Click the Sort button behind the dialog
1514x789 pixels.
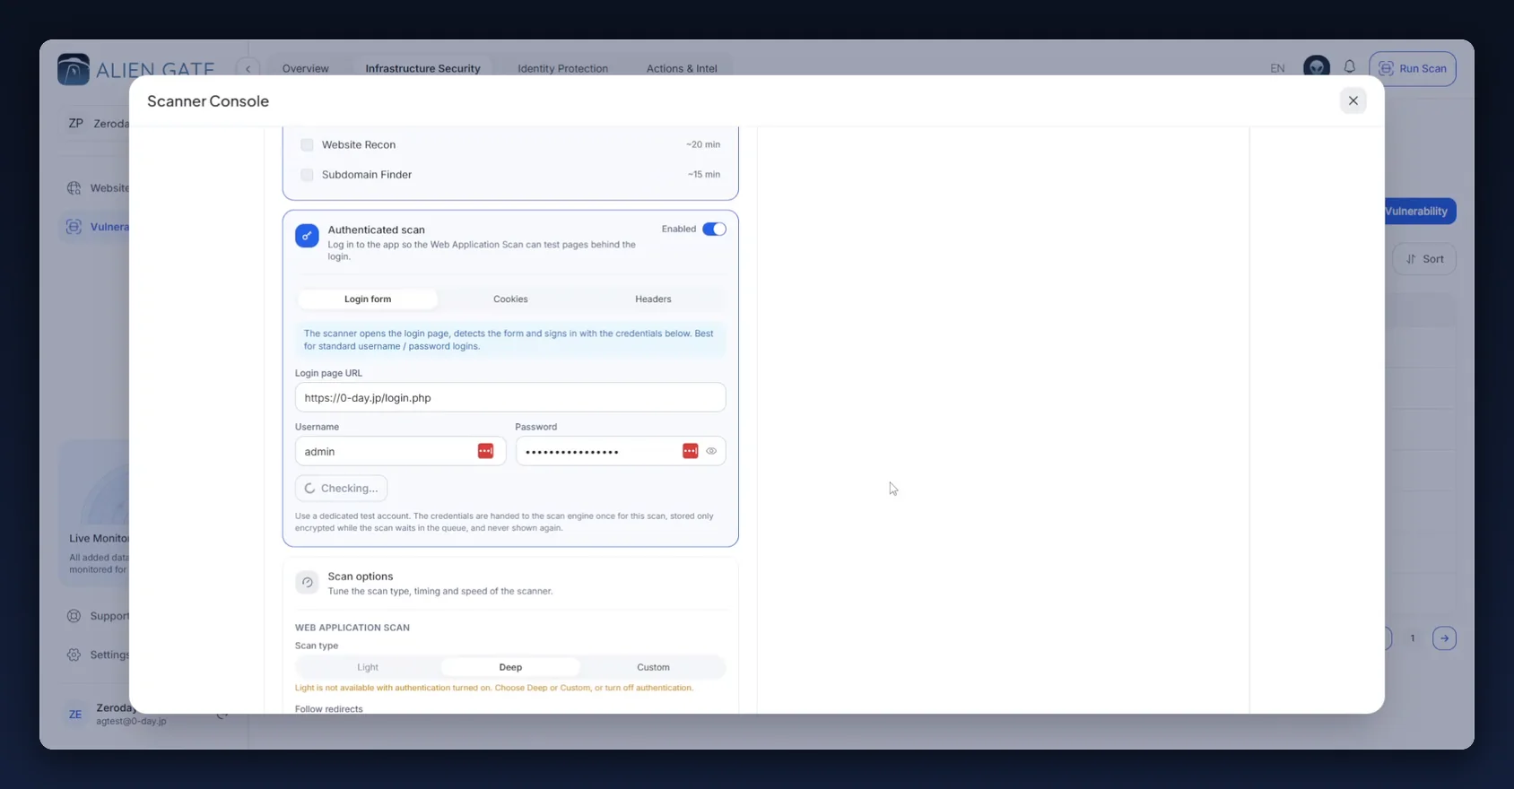click(x=1424, y=259)
